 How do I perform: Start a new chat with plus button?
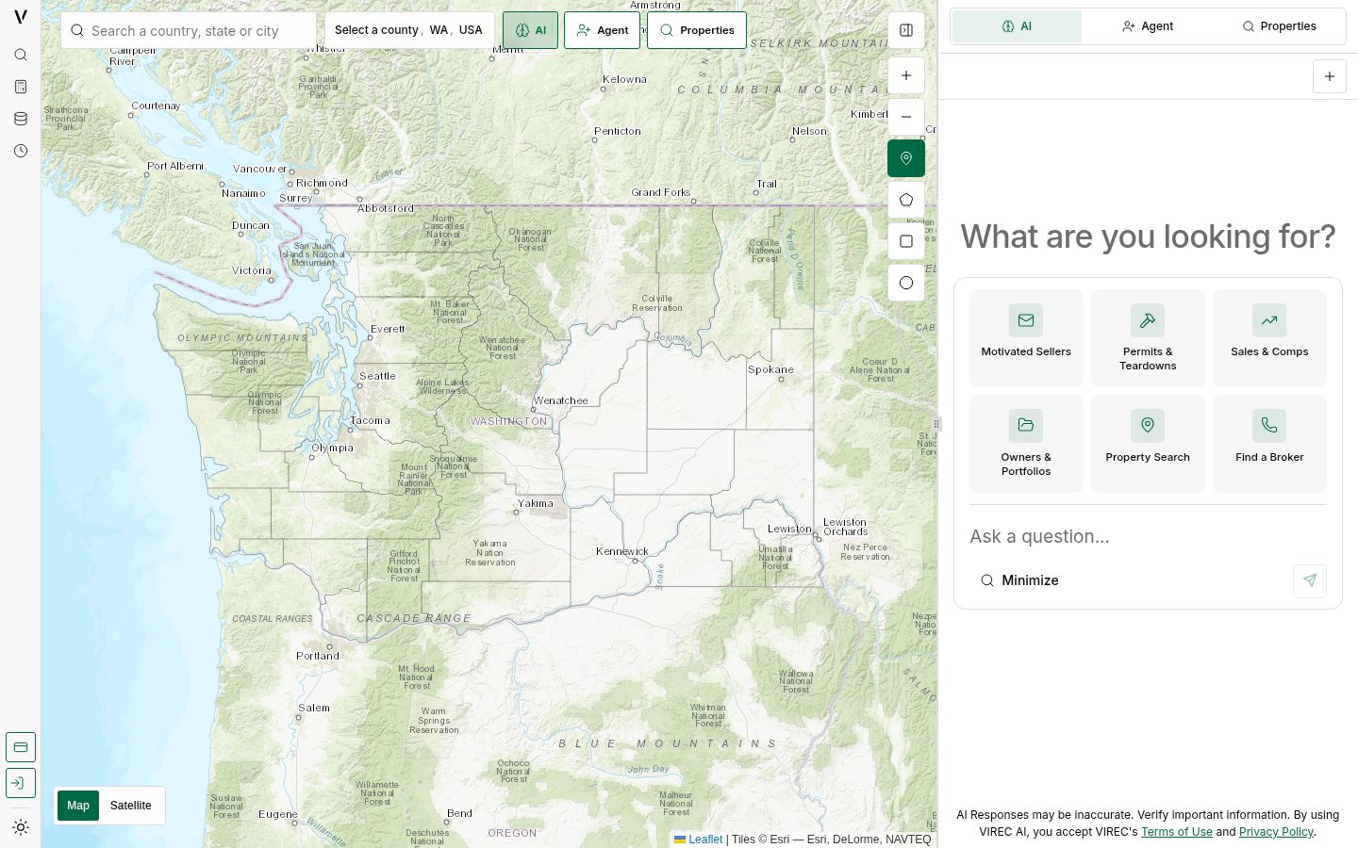(x=1330, y=76)
